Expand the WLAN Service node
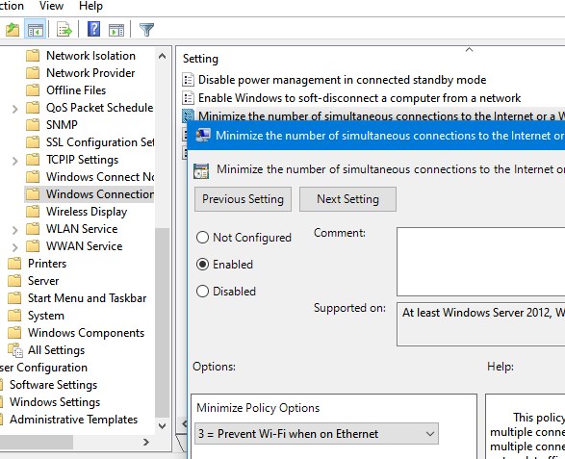This screenshot has width=565, height=459. 14,229
